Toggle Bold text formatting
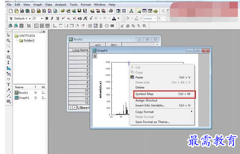 point(47,19)
